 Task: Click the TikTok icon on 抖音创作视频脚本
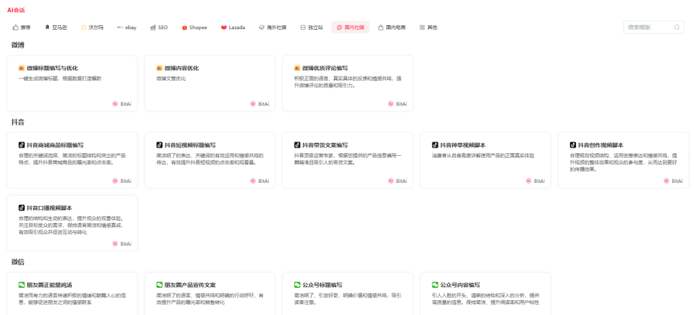(x=573, y=145)
